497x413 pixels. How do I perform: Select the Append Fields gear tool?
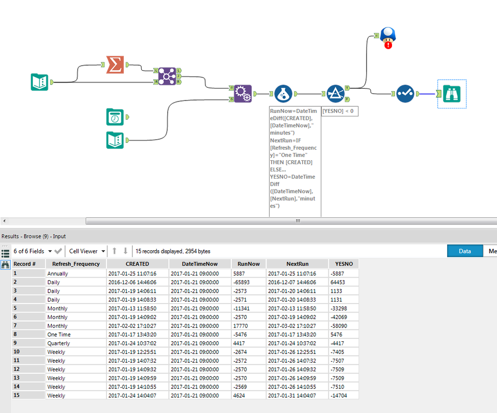pyautogui.click(x=243, y=94)
